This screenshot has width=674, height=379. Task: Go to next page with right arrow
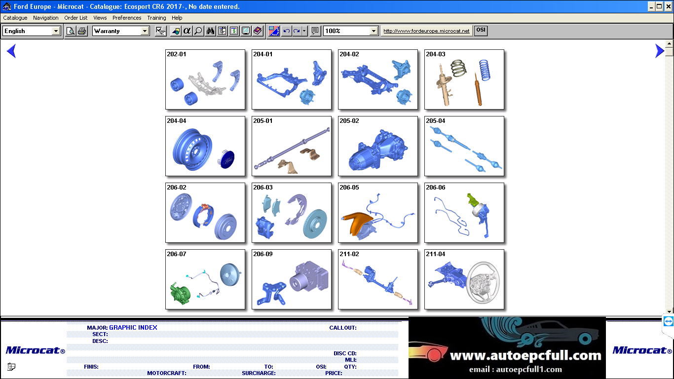[x=660, y=51]
